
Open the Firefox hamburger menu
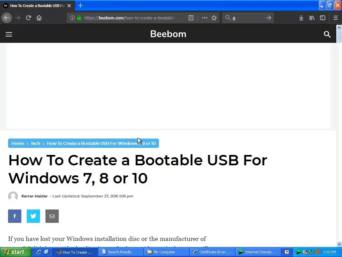coord(335,18)
